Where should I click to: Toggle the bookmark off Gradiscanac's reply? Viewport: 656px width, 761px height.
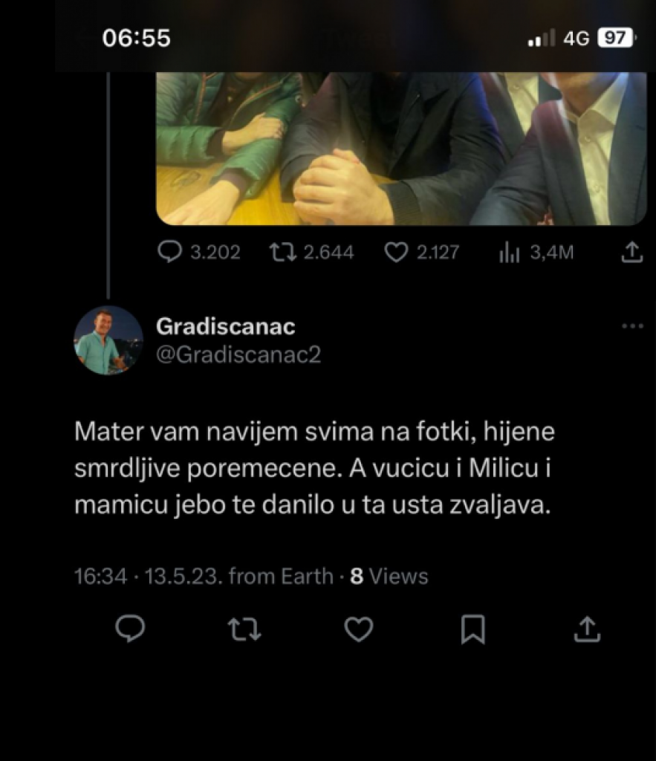coord(473,631)
